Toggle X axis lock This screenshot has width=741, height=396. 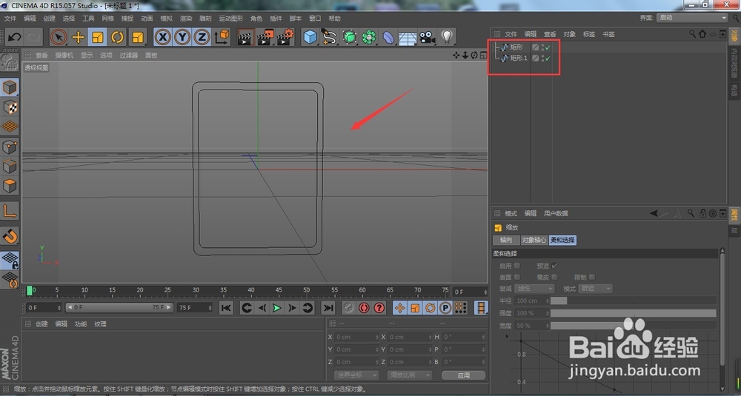click(x=162, y=37)
